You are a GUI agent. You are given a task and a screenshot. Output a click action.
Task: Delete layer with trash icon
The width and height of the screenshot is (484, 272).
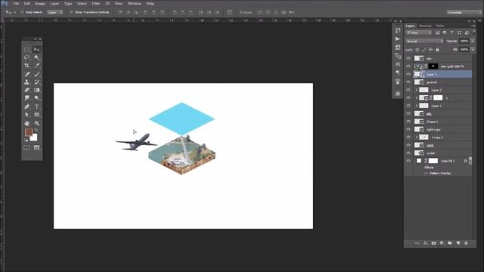click(x=466, y=243)
